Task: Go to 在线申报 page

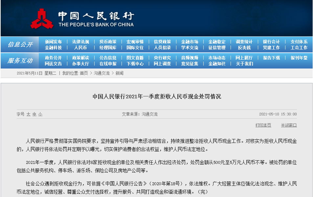Action: (108, 64)
